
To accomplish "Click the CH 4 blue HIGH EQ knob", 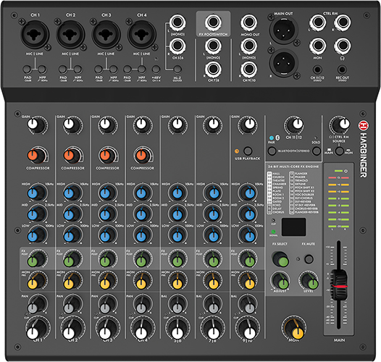I will point(143,193).
